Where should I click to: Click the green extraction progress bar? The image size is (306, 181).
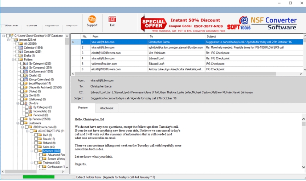point(38,177)
